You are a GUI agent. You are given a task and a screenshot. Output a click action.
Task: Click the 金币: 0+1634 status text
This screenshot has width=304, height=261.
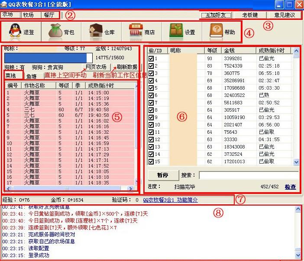67,200
